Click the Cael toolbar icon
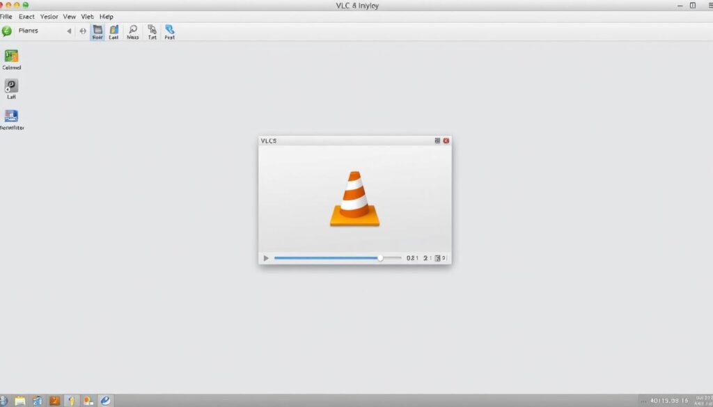This screenshot has width=713, height=407. click(113, 32)
